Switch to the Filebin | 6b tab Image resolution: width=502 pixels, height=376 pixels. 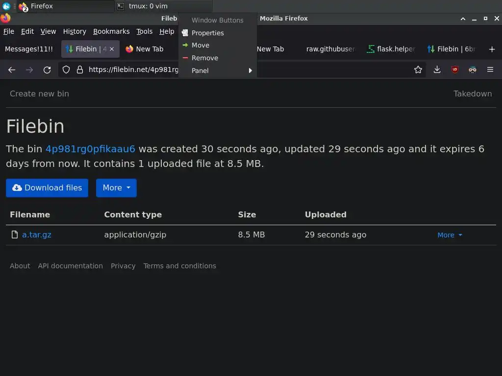(452, 49)
